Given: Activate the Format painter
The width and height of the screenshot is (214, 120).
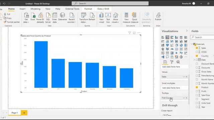Looking at the screenshot, I should (12, 22).
